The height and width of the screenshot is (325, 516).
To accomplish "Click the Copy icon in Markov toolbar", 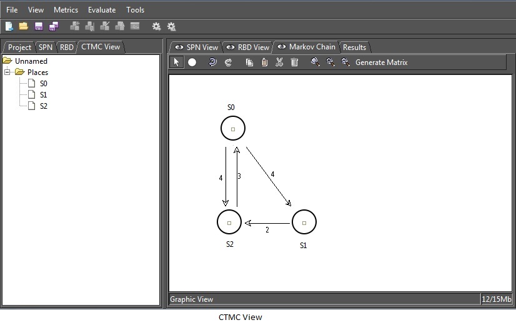I will click(x=249, y=62).
